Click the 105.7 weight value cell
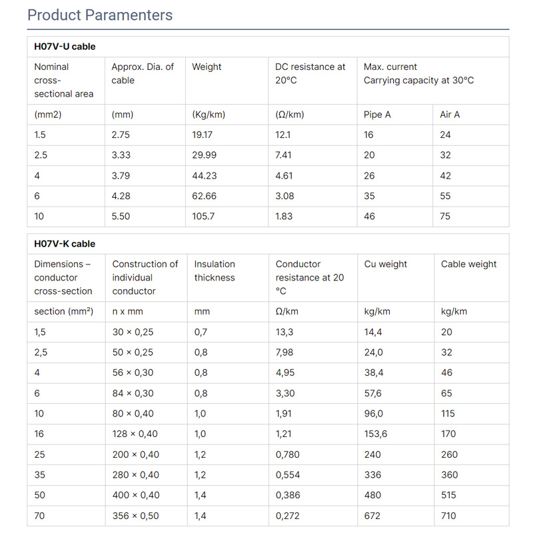The image size is (533, 533). point(203,217)
